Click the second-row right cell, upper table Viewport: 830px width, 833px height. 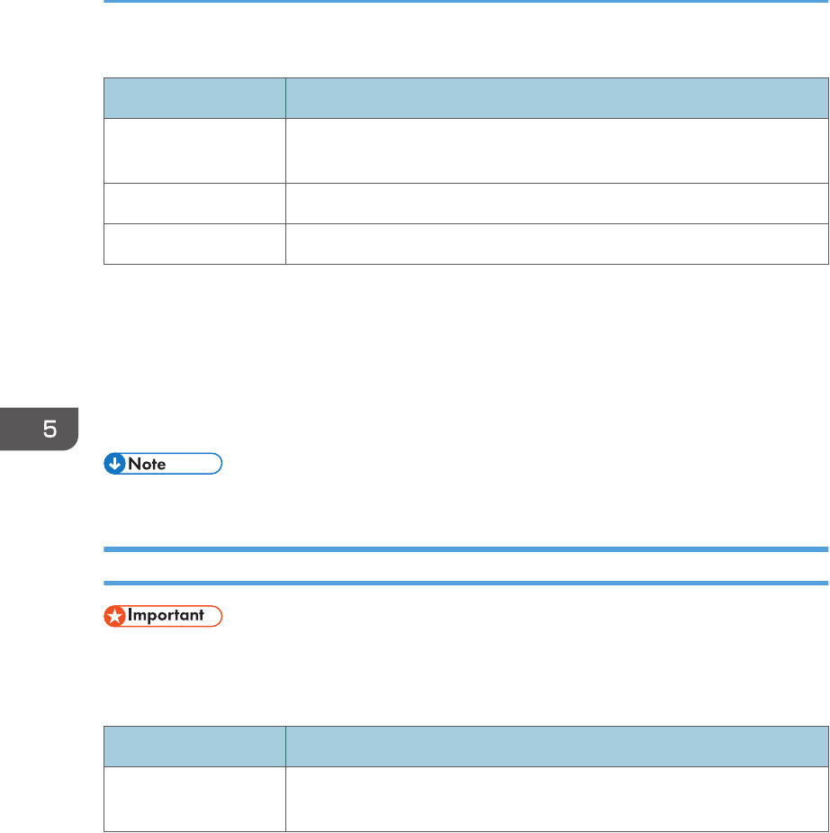pyautogui.click(x=555, y=204)
